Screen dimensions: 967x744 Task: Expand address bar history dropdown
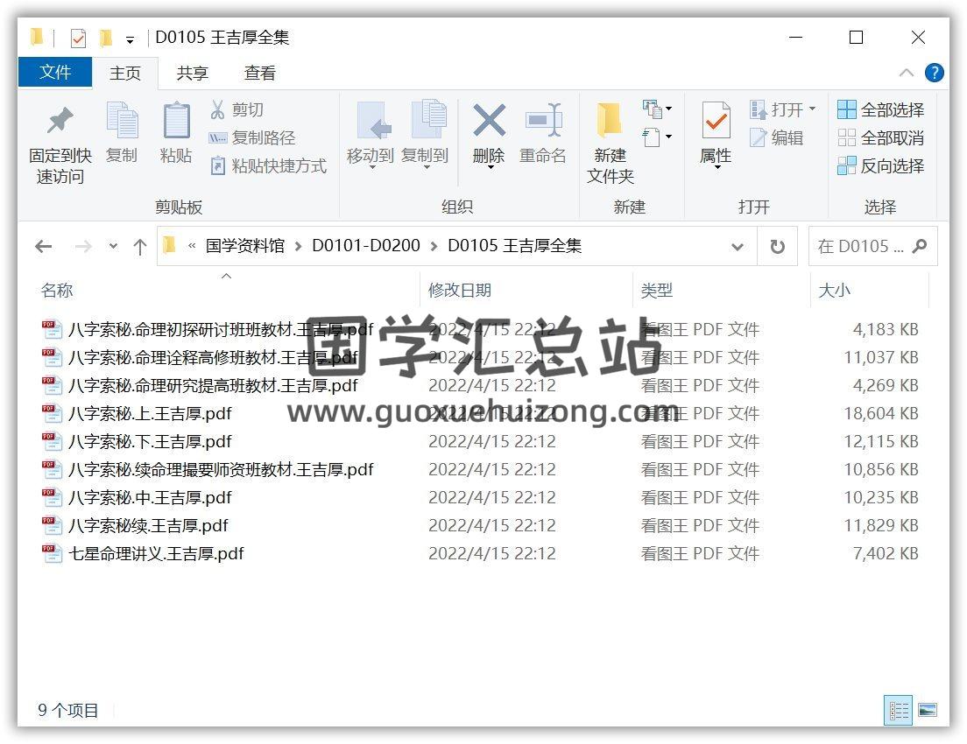tap(737, 247)
